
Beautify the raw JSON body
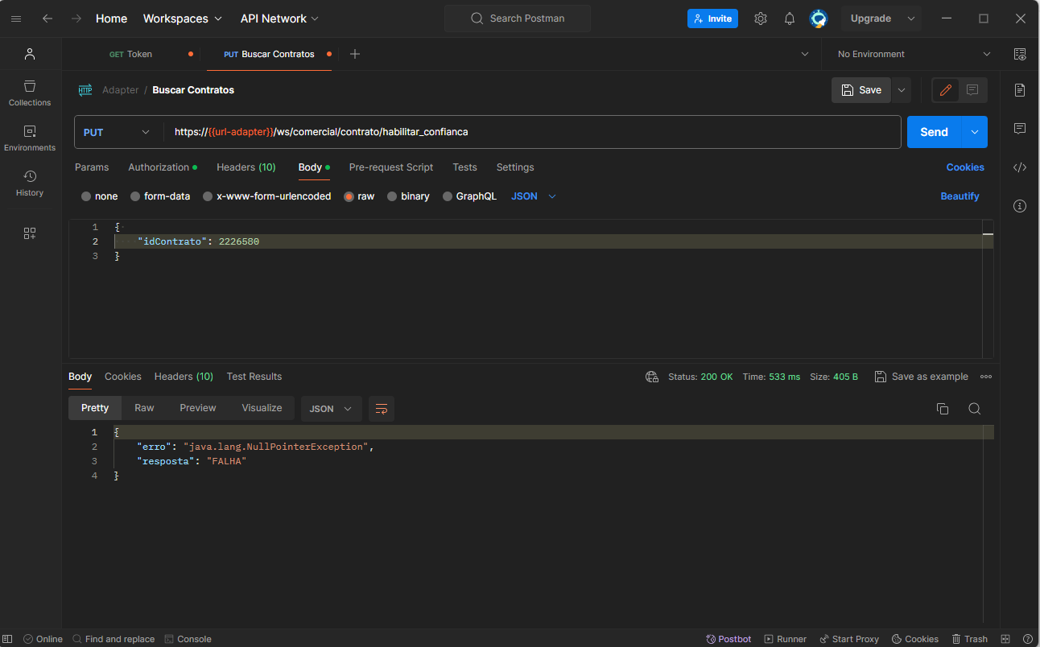coord(960,196)
